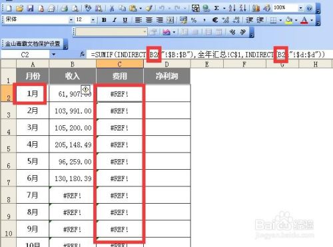Screen dimensions: 333x247
Task: Expand the Fill Color arrow
Action: point(296,21)
